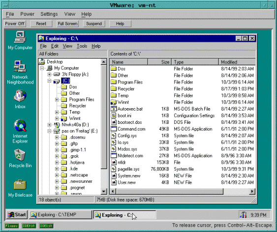277x232 pixels.
Task: Select the Io.sys file icon
Action: click(x=114, y=142)
